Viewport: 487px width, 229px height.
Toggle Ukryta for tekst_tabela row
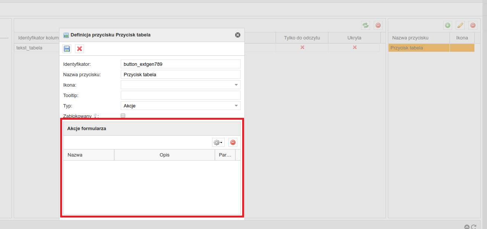pyautogui.click(x=354, y=48)
